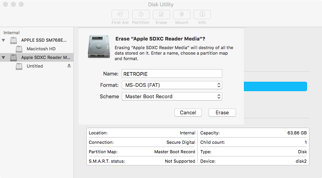Click the Partition toolbar icon
322x178 pixels.
[141, 15]
